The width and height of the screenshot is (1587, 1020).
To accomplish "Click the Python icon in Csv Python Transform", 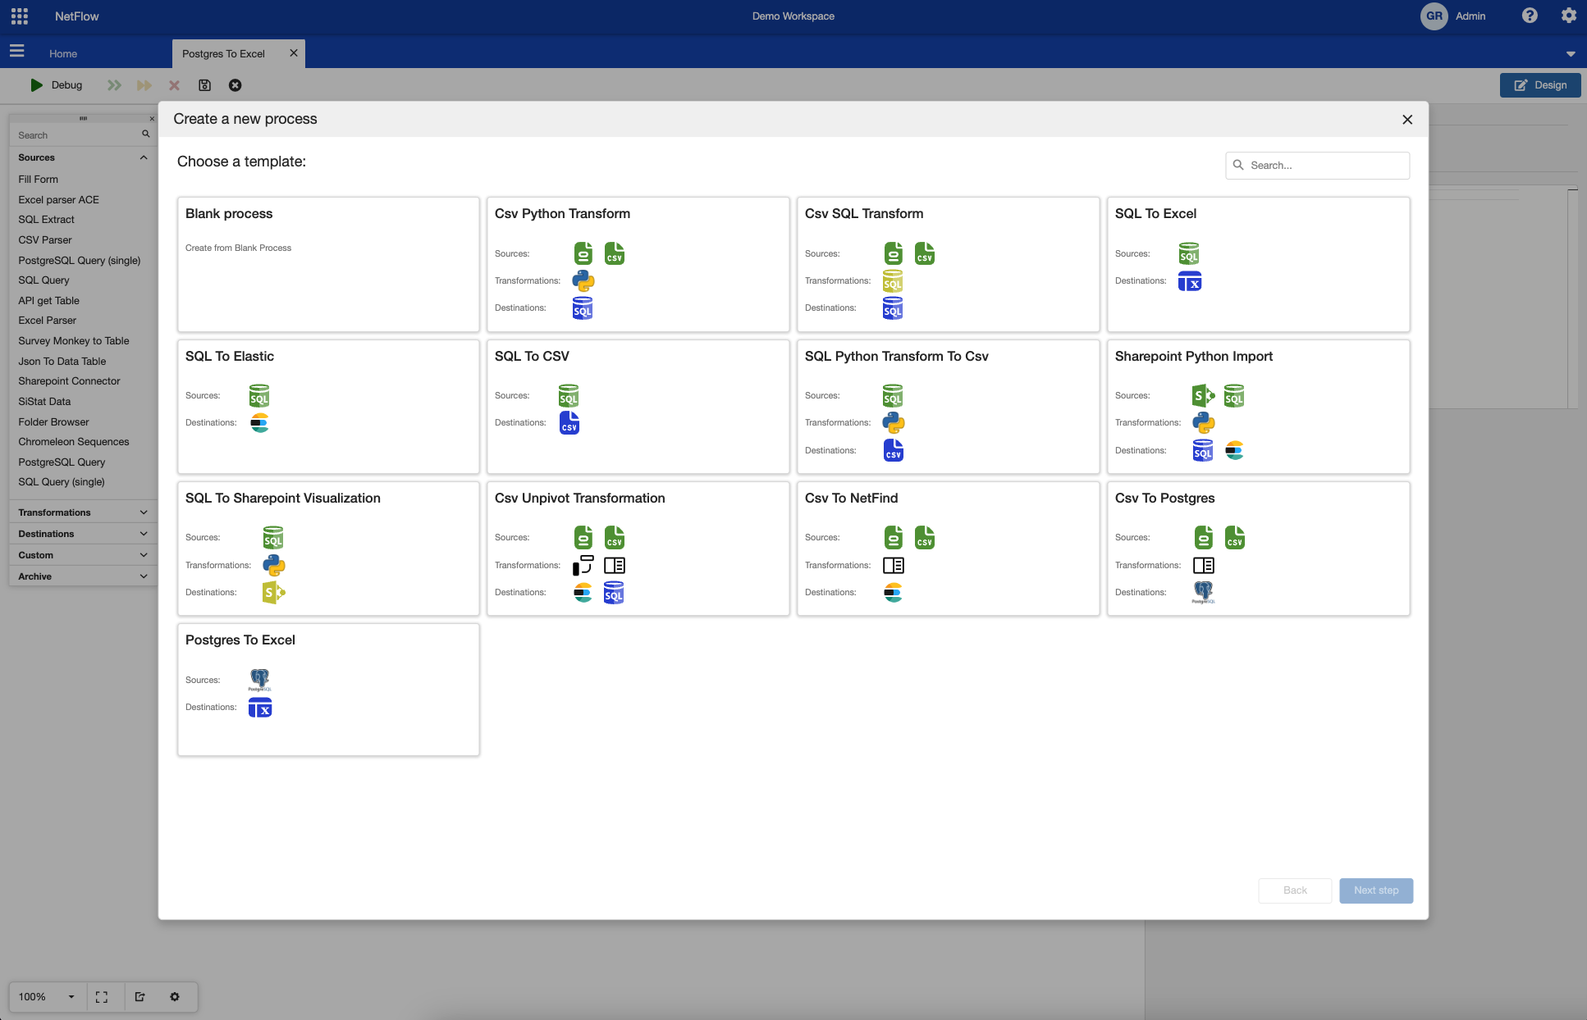I will pyautogui.click(x=583, y=281).
